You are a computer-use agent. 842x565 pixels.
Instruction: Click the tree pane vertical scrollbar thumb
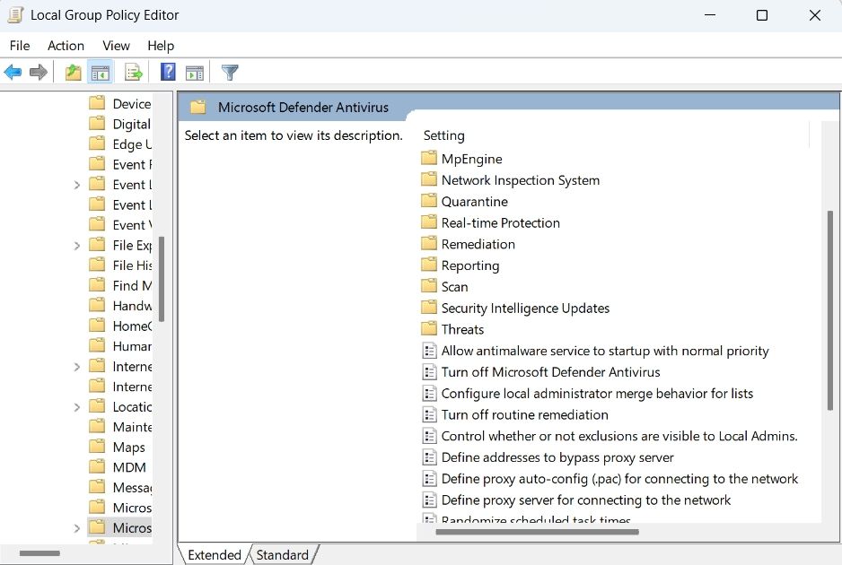pyautogui.click(x=161, y=279)
